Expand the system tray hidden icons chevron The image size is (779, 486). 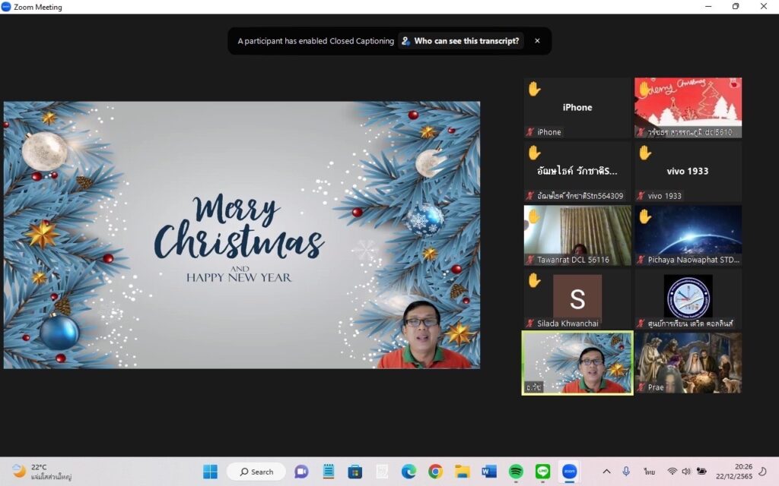pyautogui.click(x=606, y=472)
